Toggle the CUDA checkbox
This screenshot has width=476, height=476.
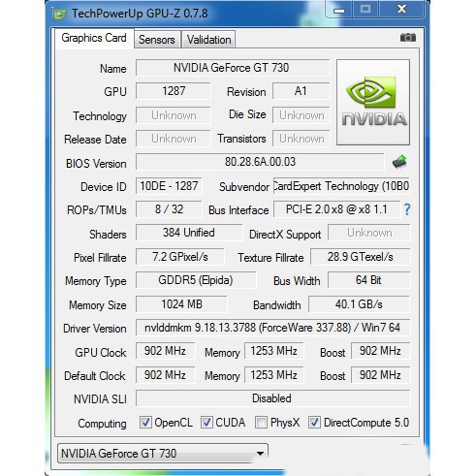(x=206, y=423)
